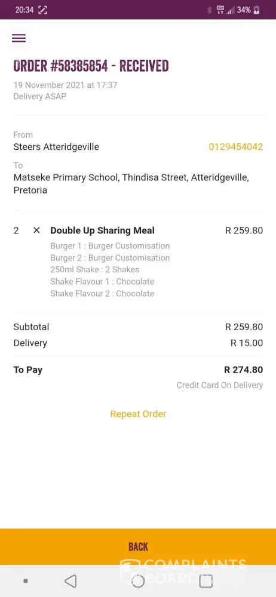Viewport: 276px width, 597px height.
Task: Tap the battery icon in status bar
Action: click(256, 10)
